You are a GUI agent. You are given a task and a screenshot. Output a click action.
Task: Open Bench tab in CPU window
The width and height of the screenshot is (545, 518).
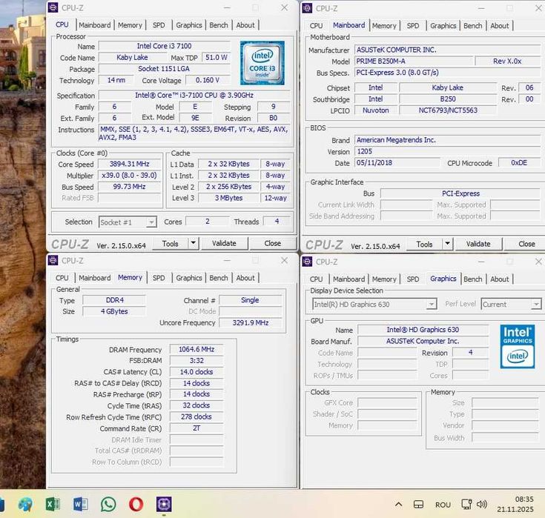pyautogui.click(x=219, y=25)
